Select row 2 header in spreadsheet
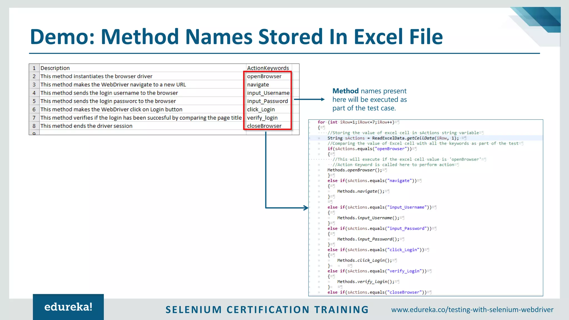The width and height of the screenshot is (569, 320). coord(34,76)
